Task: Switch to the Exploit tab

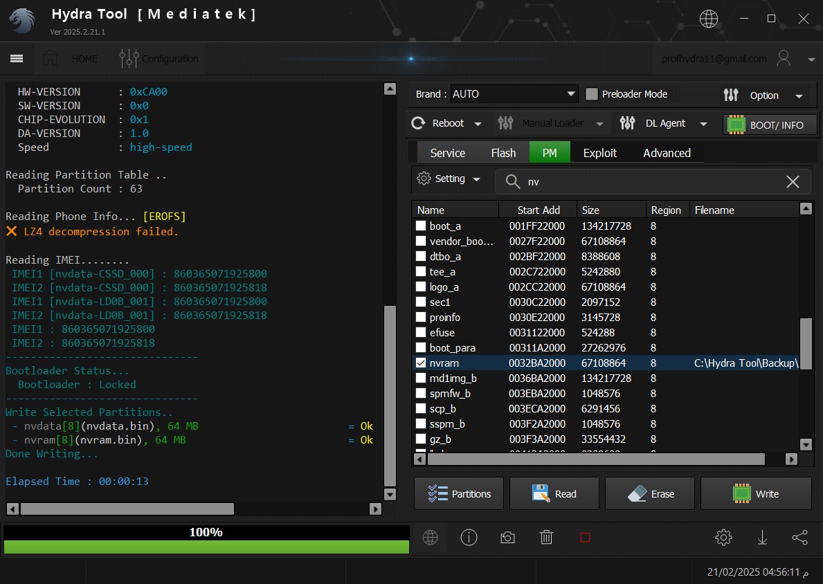Action: [x=600, y=153]
